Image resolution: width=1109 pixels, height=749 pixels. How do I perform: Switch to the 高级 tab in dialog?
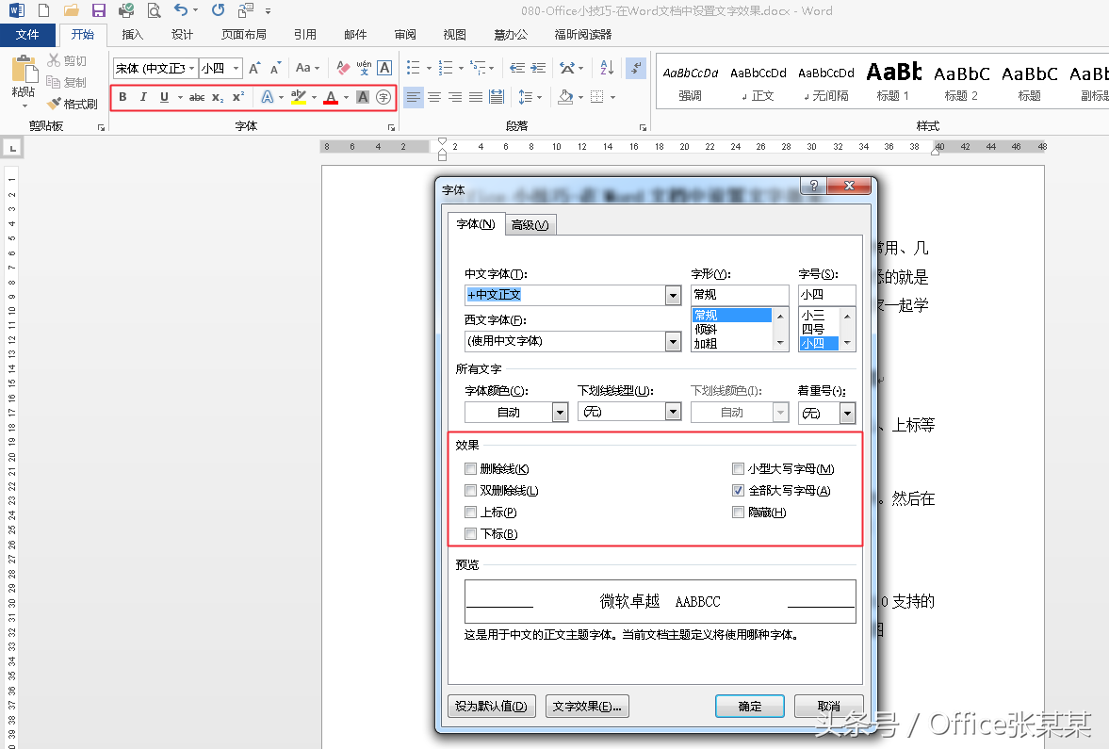(x=530, y=224)
